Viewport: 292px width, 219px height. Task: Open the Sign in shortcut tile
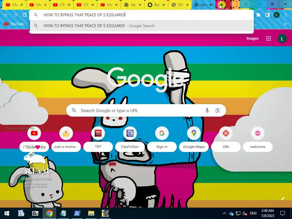[x=162, y=139]
